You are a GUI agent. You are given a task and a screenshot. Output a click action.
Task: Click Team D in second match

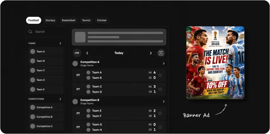coord(97,92)
